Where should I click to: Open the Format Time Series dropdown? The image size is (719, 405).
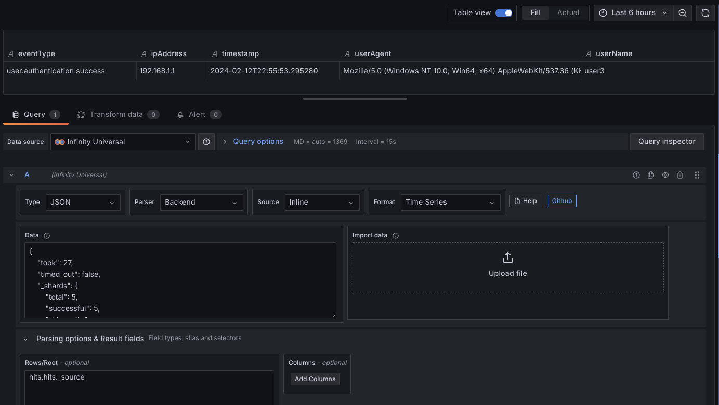[450, 203]
